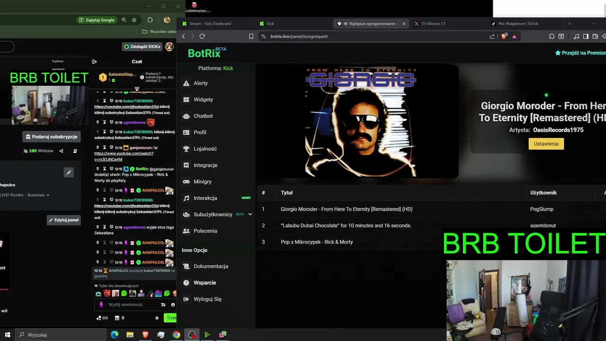The height and width of the screenshot is (341, 606).
Task: Click PogSlump in the user column
Action: (542, 209)
